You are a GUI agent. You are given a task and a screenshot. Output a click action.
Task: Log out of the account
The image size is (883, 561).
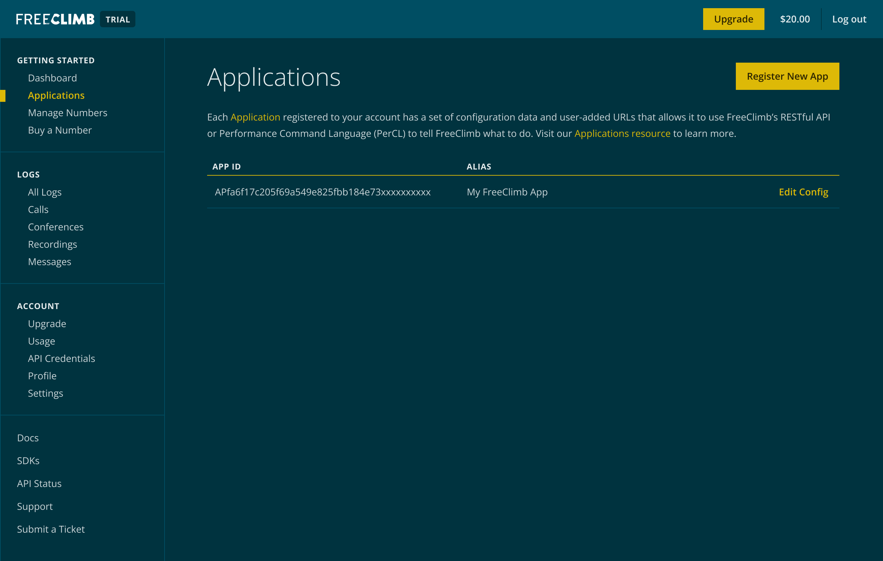click(849, 19)
